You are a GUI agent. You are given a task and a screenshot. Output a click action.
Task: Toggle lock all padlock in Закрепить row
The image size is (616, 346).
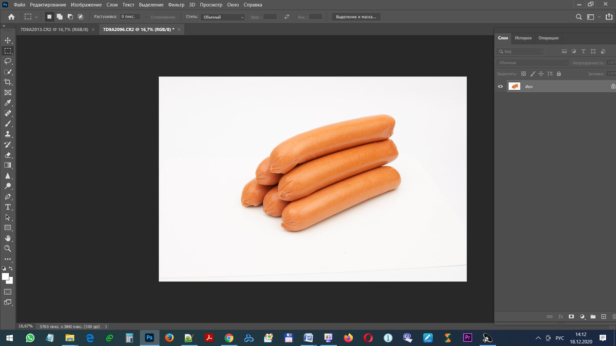[559, 74]
